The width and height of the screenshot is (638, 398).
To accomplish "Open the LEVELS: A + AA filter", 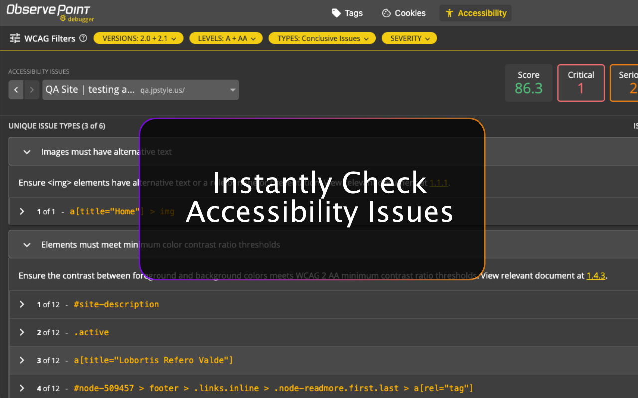I will pyautogui.click(x=226, y=38).
